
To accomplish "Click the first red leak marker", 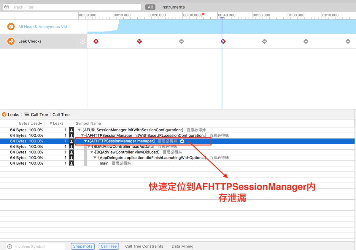I will click(96, 41).
